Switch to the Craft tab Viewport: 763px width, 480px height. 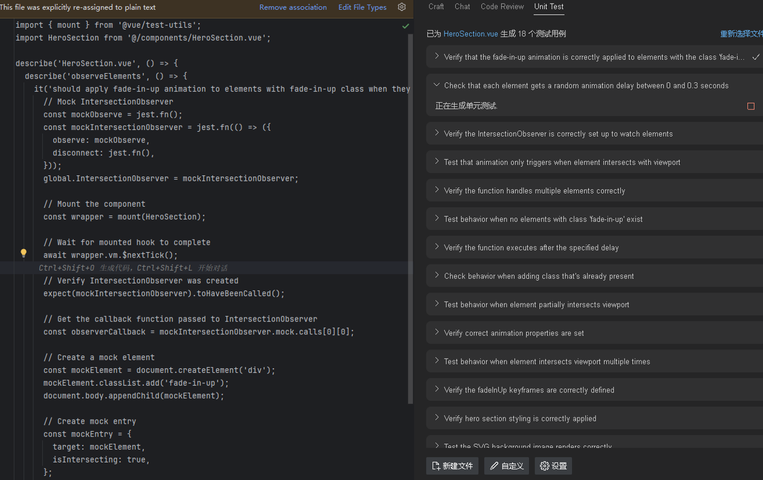tap(436, 7)
